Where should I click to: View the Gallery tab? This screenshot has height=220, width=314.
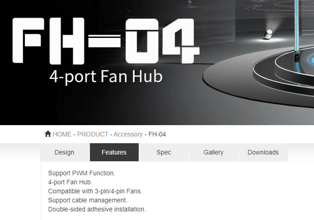pos(213,152)
